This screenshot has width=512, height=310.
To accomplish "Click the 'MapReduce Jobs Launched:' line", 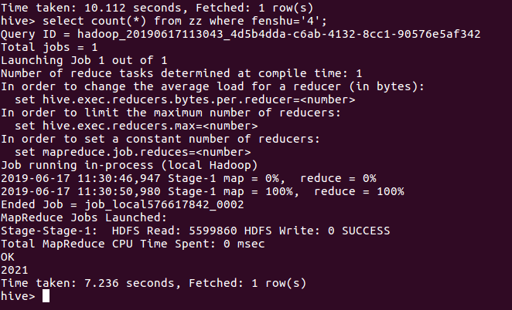I will coord(78,217).
